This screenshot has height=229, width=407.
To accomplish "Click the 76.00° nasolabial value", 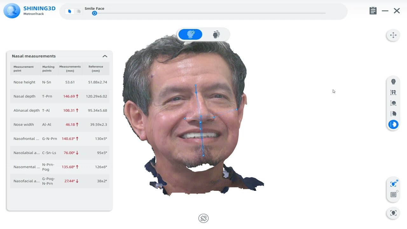I will pos(69,153).
